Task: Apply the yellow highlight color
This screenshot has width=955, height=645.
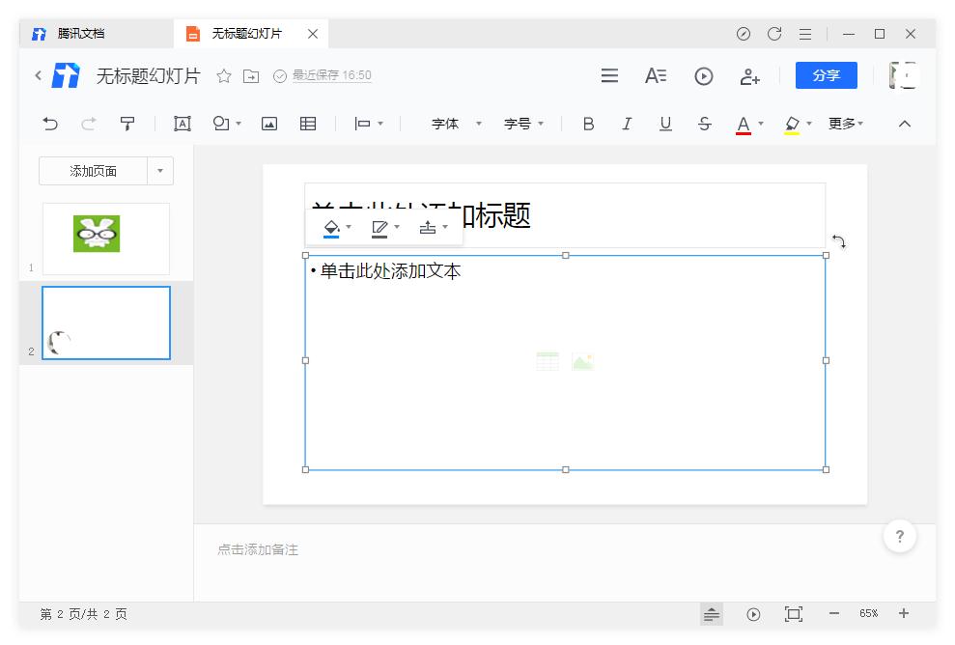Action: tap(792, 125)
